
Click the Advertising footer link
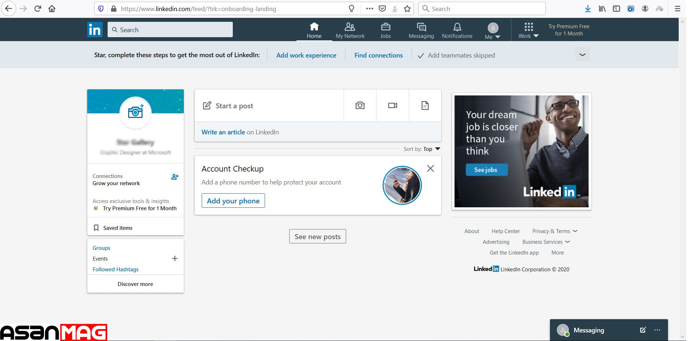click(496, 242)
